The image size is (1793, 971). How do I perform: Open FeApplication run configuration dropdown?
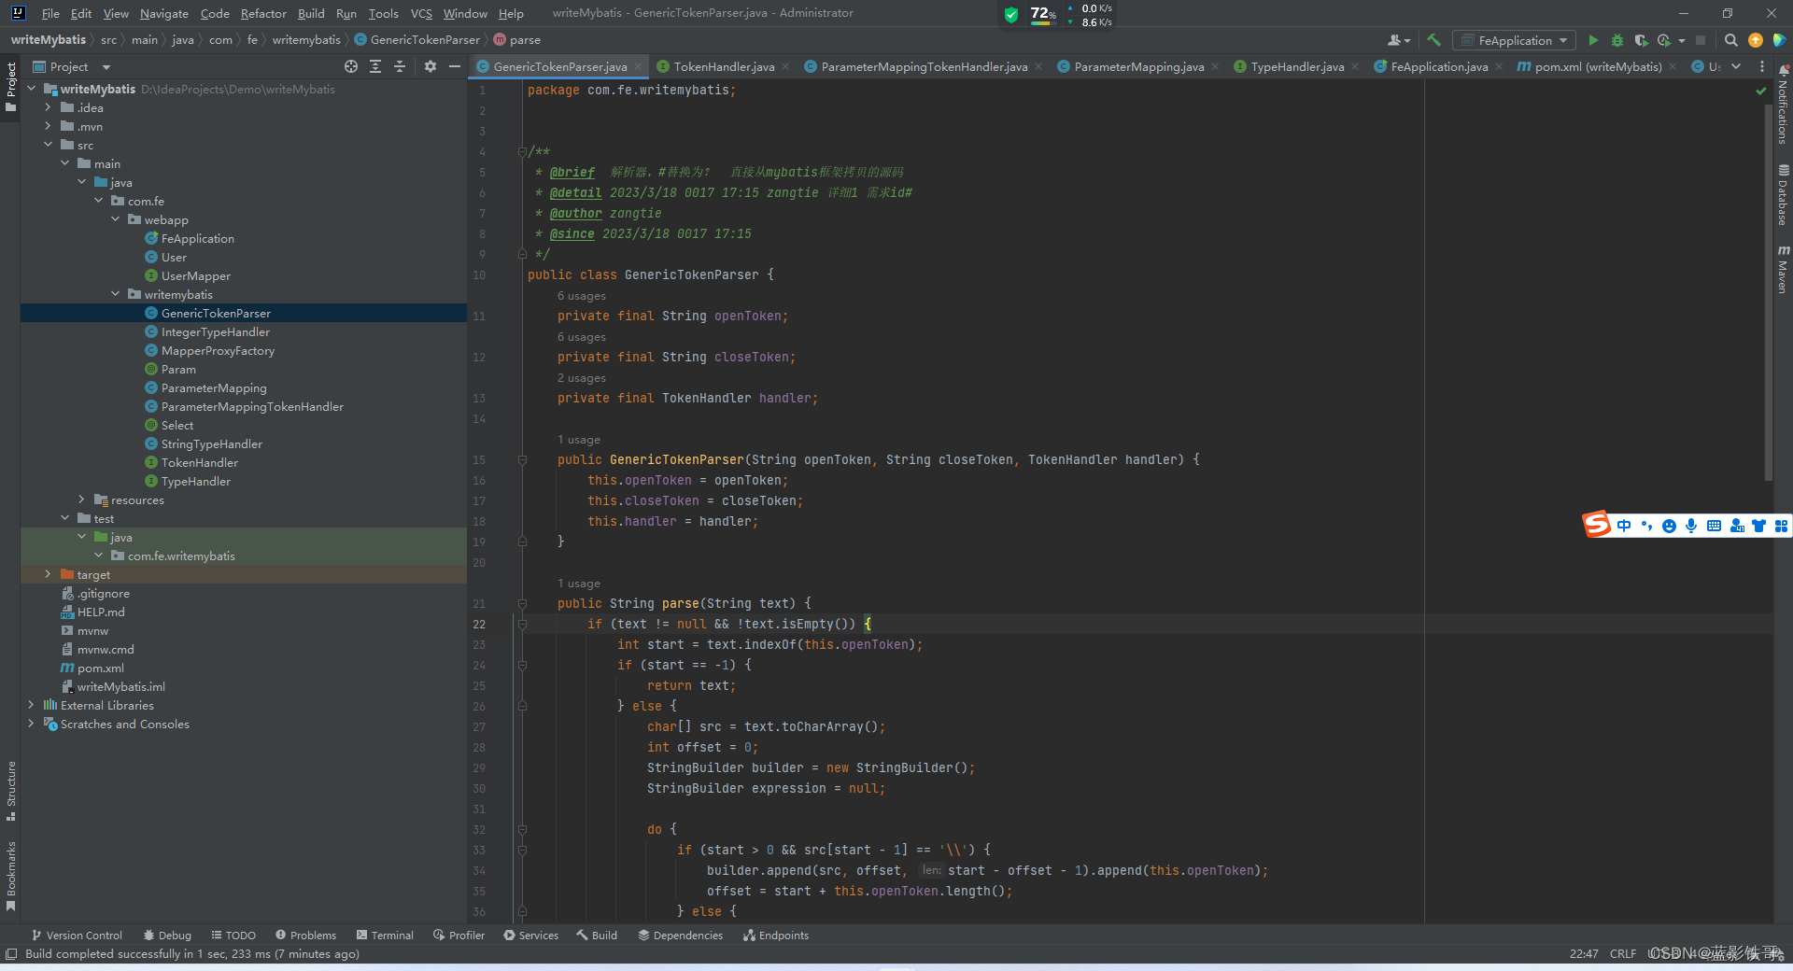[1514, 40]
